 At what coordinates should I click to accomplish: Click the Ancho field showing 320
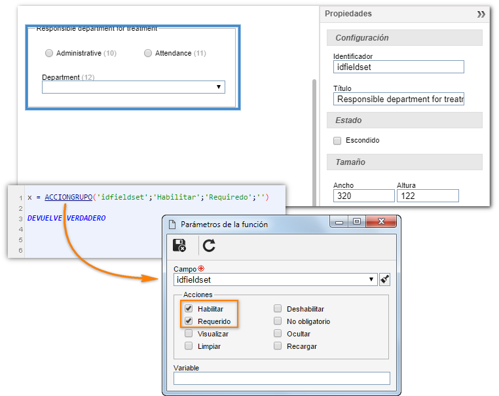pyautogui.click(x=363, y=196)
